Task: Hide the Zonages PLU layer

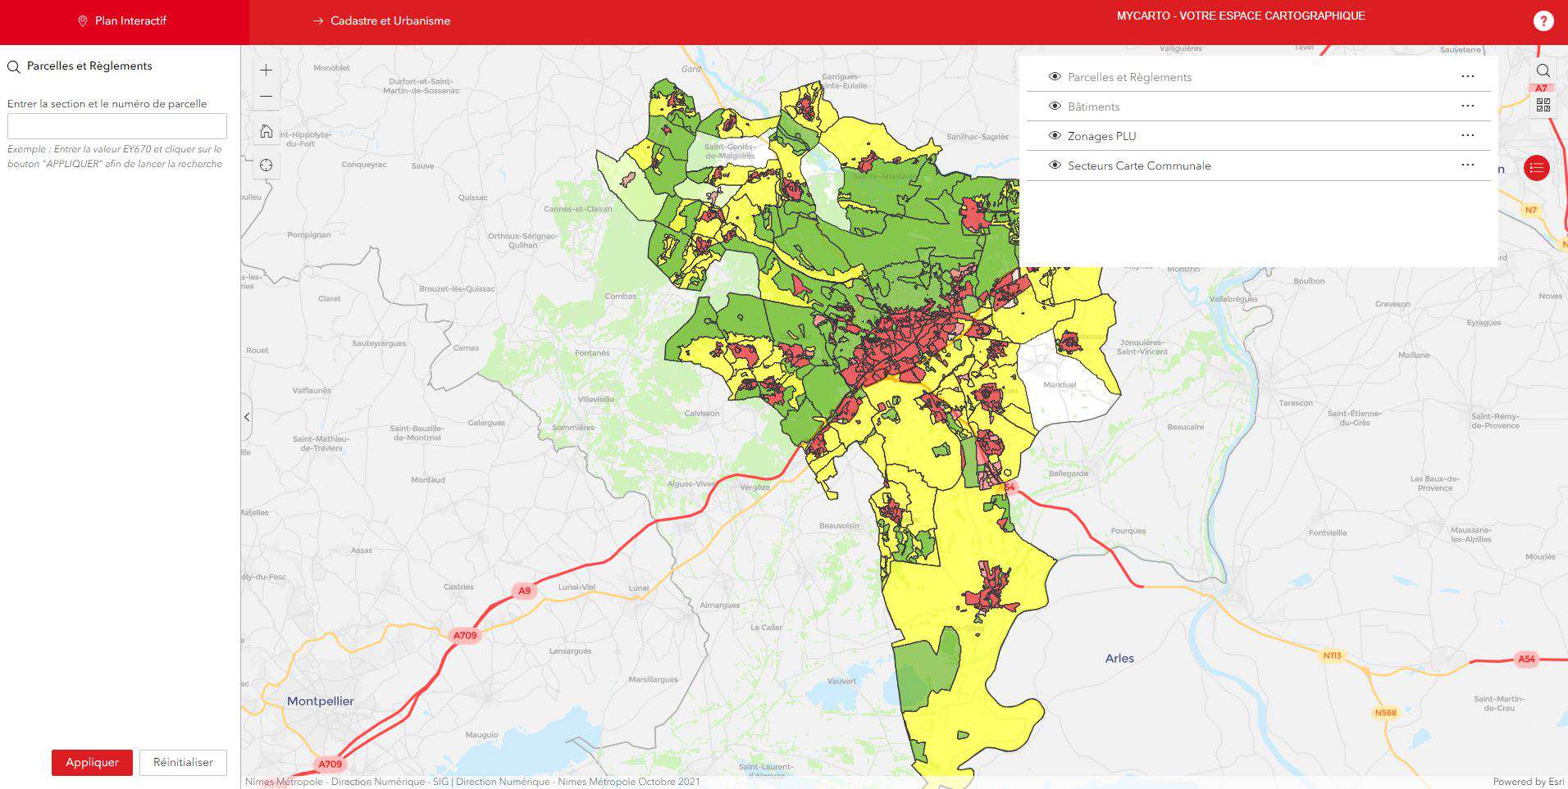Action: tap(1055, 136)
